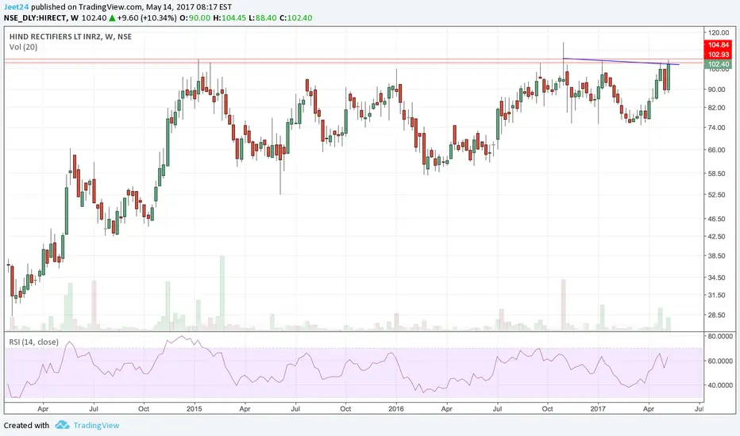The image size is (740, 436).
Task: Click the 120.00 price axis value
Action: coord(719,33)
